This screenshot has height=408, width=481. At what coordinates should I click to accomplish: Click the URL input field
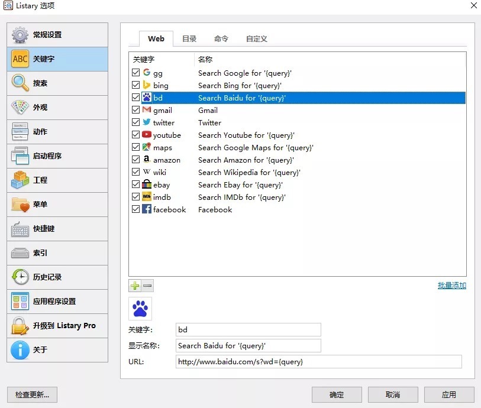click(318, 362)
